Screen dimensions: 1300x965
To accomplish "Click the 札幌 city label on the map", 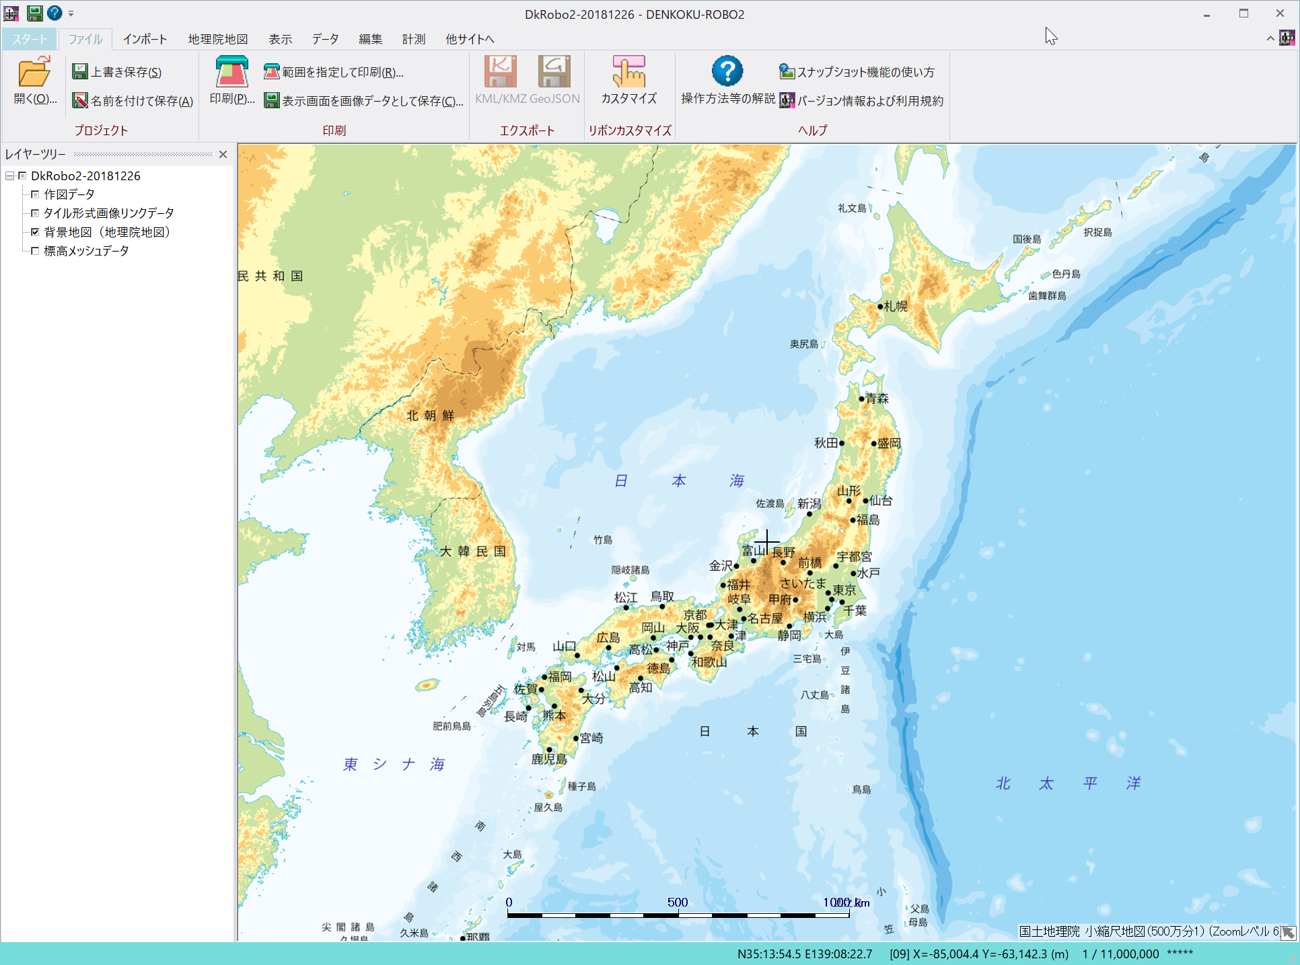I will [x=896, y=306].
